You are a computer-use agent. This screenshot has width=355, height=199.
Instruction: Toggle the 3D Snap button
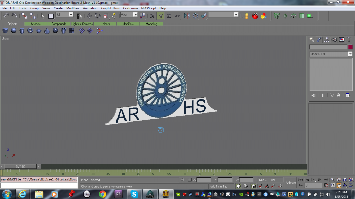(261, 186)
